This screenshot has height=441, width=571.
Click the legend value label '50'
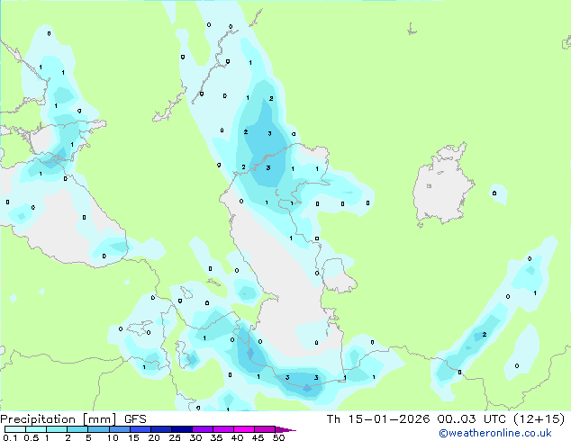click(x=278, y=437)
